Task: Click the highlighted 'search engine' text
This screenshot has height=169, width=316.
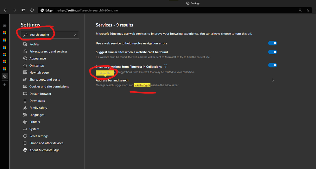Action: point(142,85)
